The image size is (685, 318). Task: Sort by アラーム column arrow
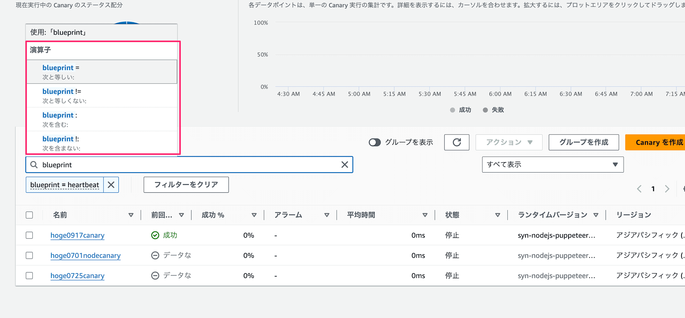[327, 215]
